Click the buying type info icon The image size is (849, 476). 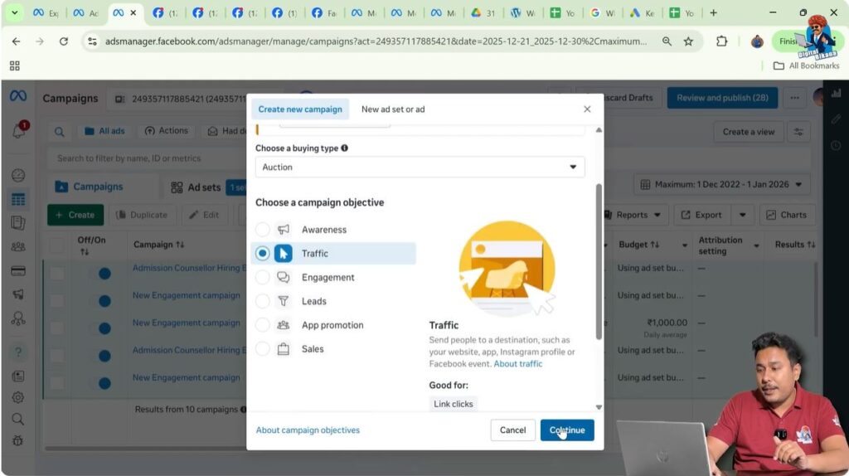pyautogui.click(x=344, y=148)
